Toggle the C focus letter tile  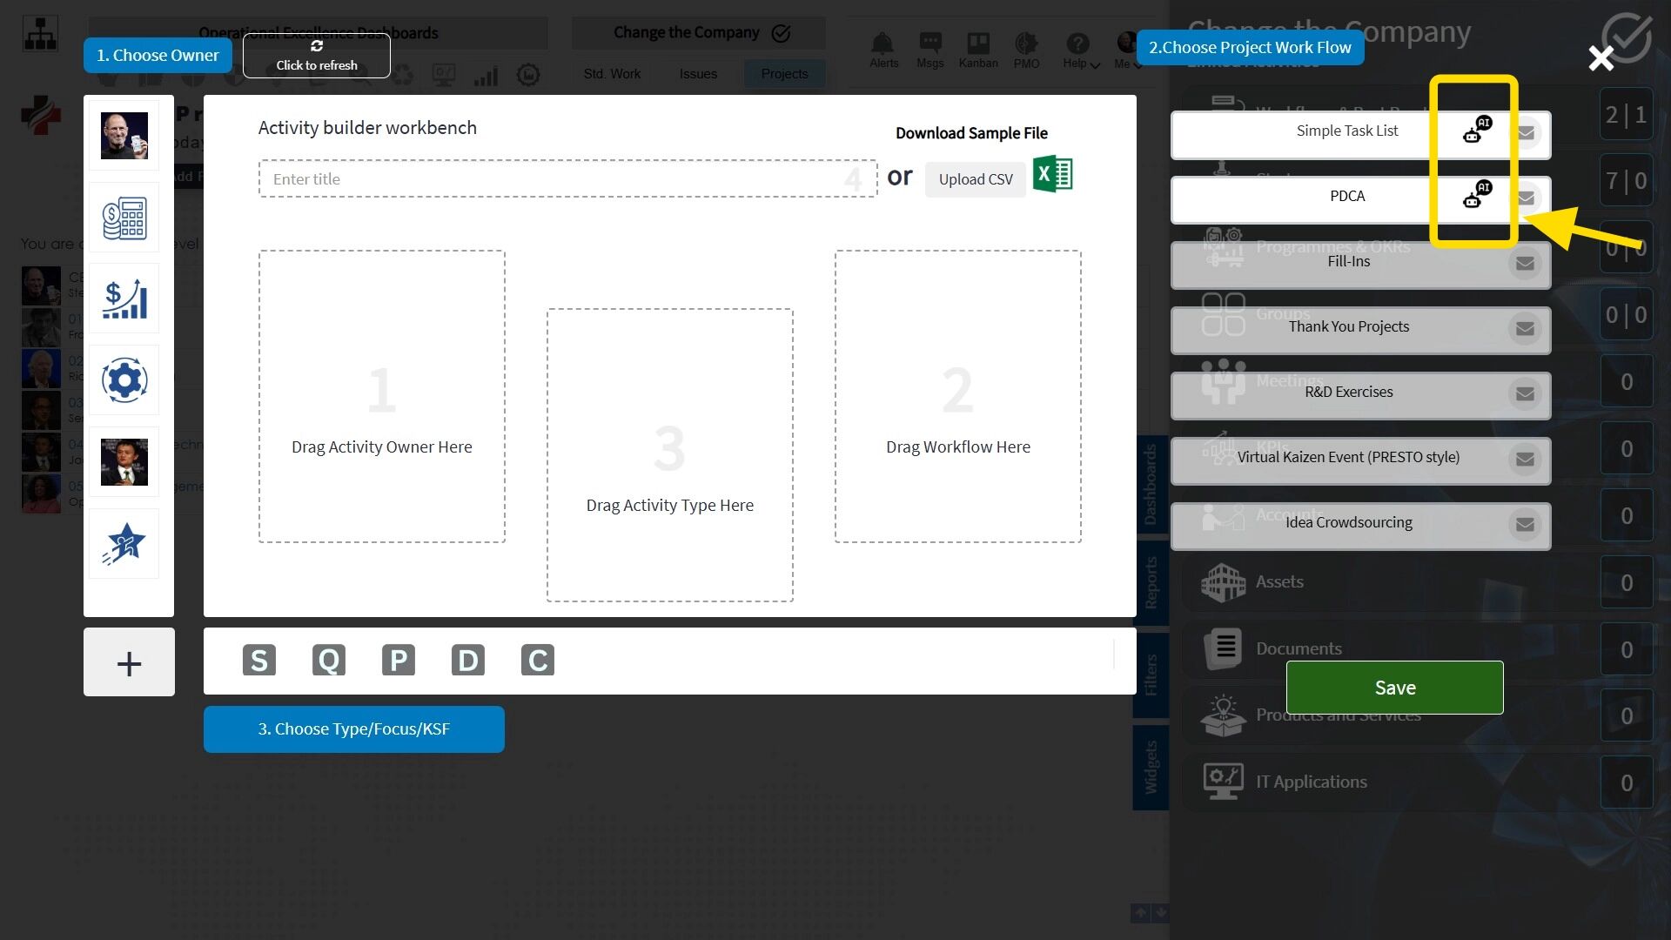click(x=537, y=660)
